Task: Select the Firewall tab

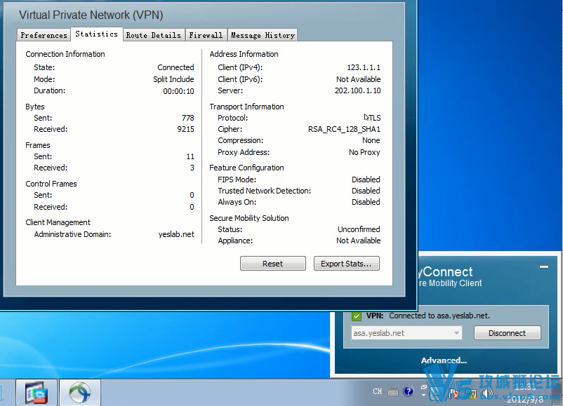Action: click(x=206, y=35)
